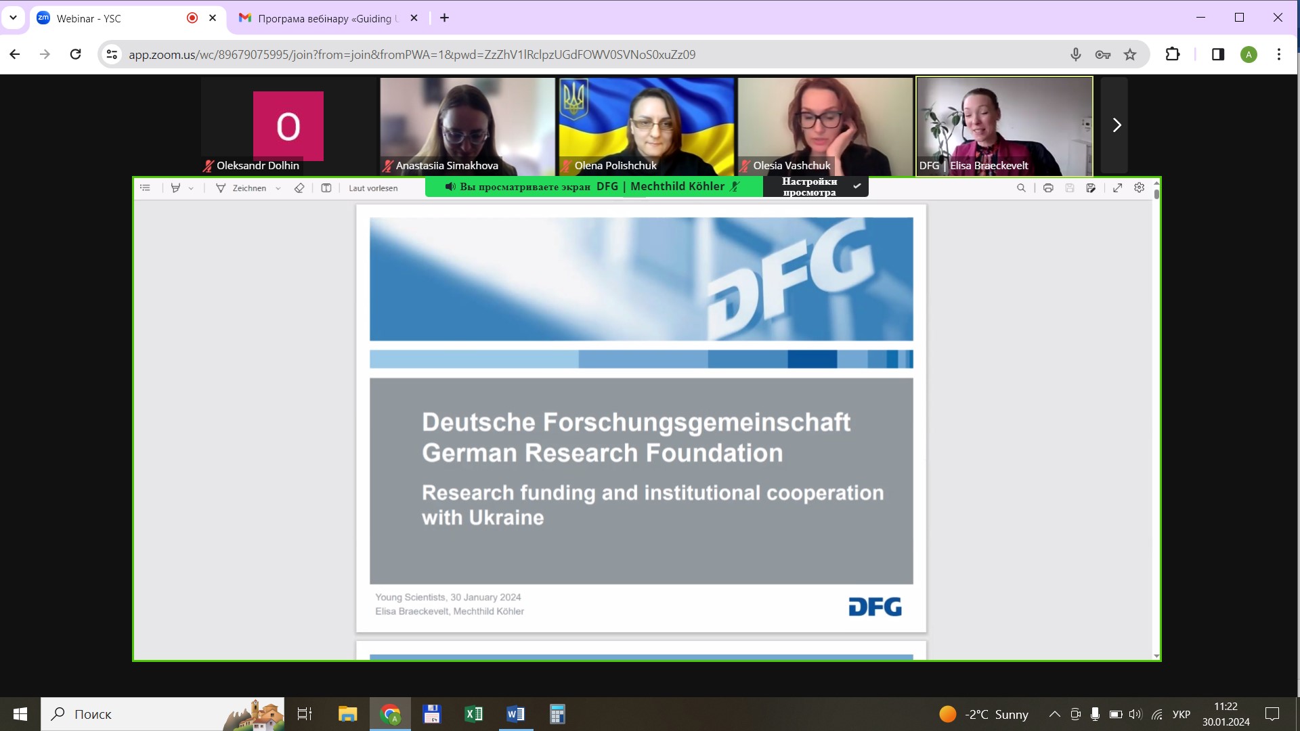Select the highlighter tool in PDF toolbar
The width and height of the screenshot is (1300, 731).
pos(175,187)
